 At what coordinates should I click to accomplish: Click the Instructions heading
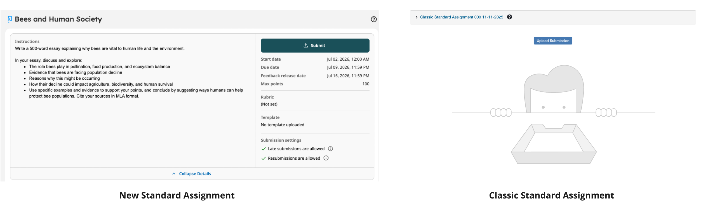27,41
